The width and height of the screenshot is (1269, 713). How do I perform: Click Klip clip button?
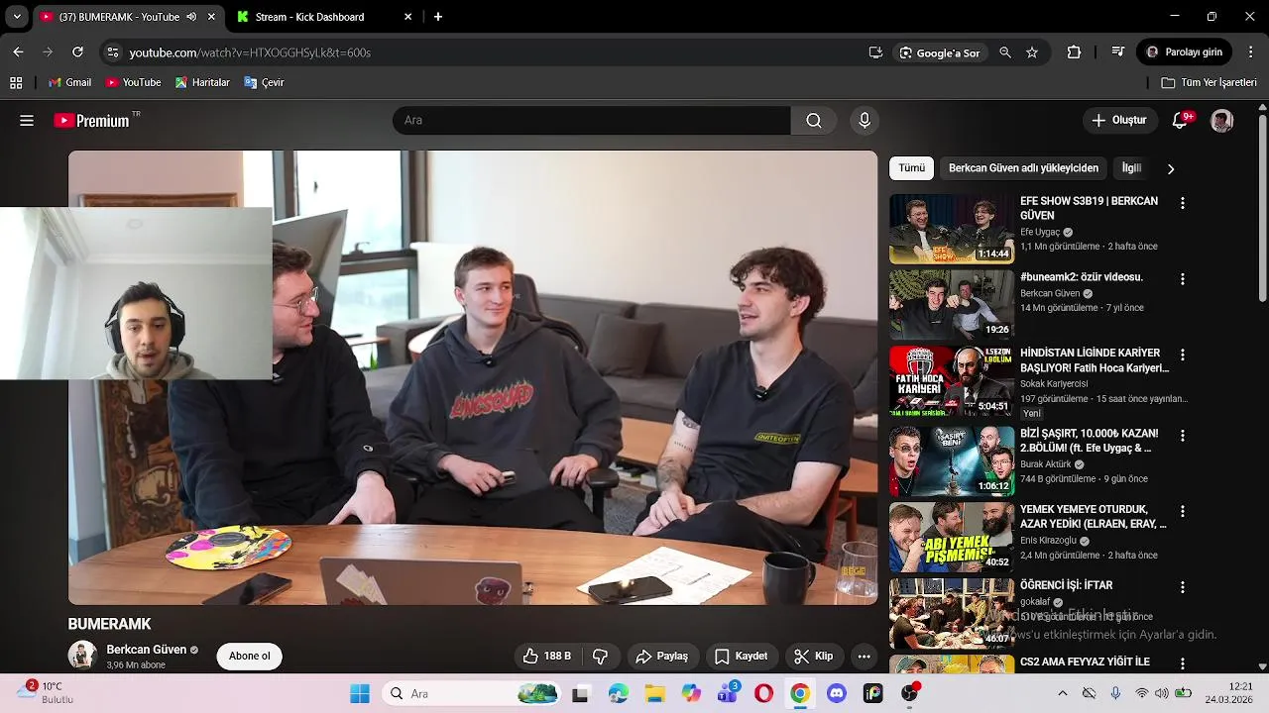(x=814, y=656)
